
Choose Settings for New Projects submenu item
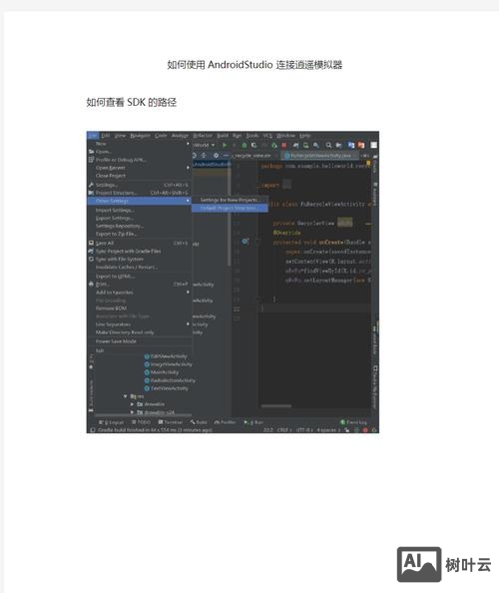point(230,200)
